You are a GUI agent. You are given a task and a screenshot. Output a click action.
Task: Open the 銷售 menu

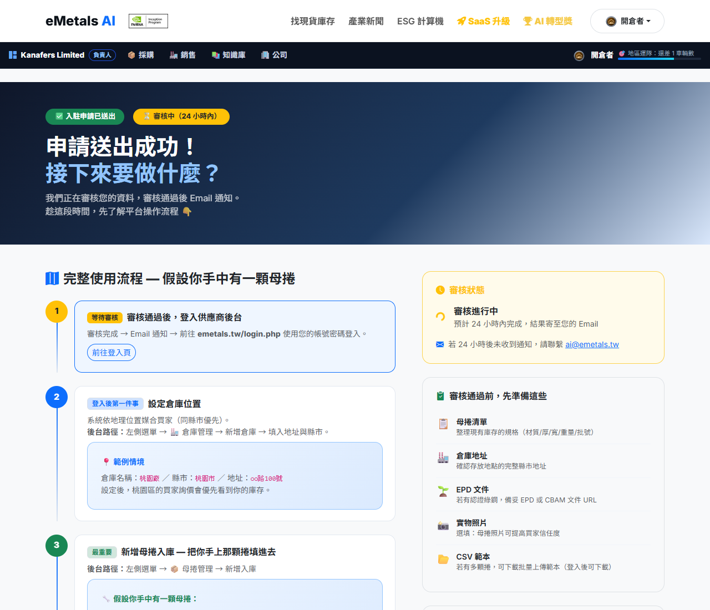coord(182,55)
